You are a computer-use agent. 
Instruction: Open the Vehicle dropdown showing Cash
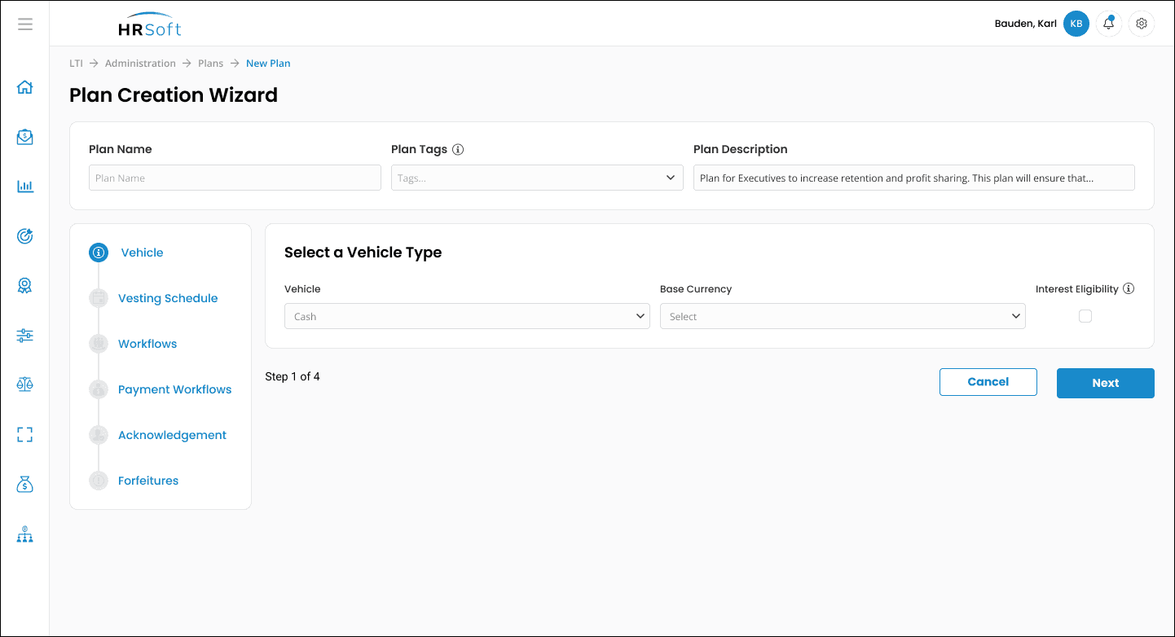[467, 316]
